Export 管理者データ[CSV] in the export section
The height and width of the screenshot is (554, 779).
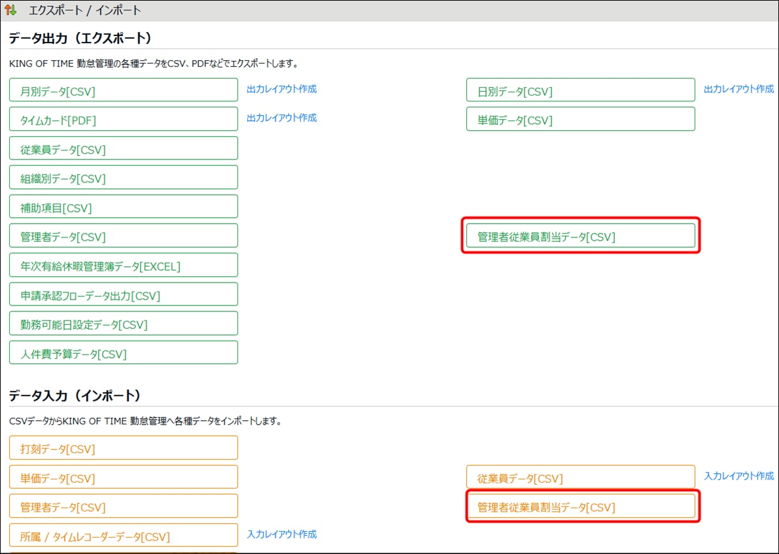tap(123, 236)
